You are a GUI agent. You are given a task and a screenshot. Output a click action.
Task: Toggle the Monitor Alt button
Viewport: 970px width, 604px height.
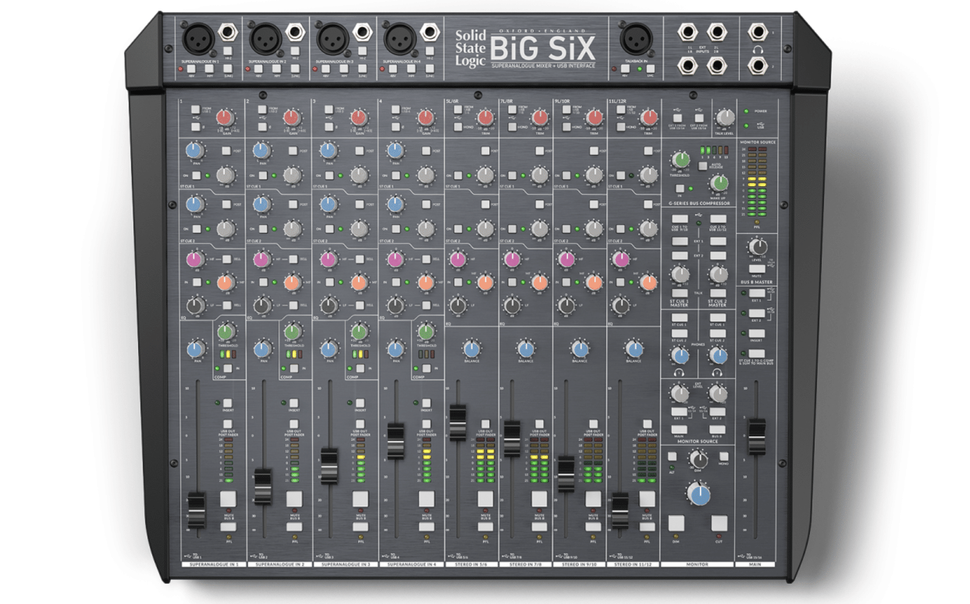point(673,456)
